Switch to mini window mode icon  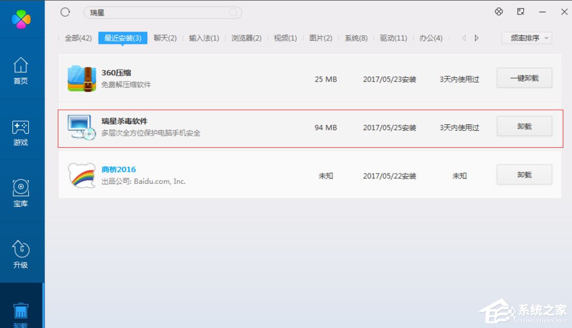[520, 11]
